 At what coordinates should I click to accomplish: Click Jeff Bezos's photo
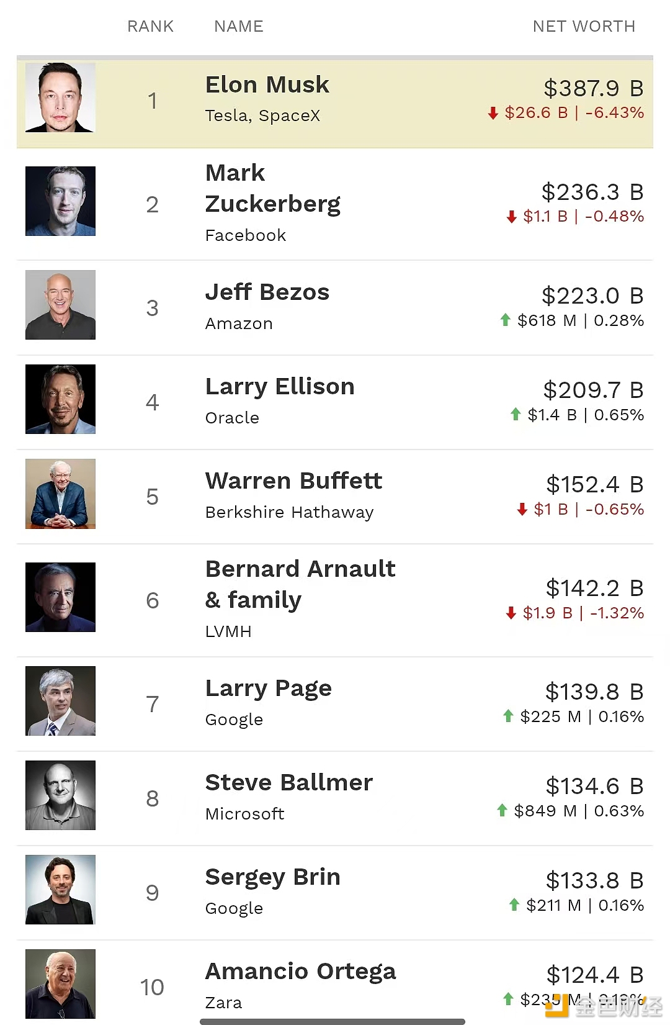pos(60,305)
